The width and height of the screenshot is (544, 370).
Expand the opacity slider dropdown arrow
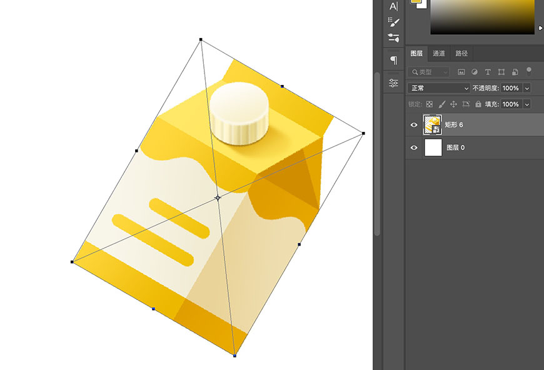point(527,88)
